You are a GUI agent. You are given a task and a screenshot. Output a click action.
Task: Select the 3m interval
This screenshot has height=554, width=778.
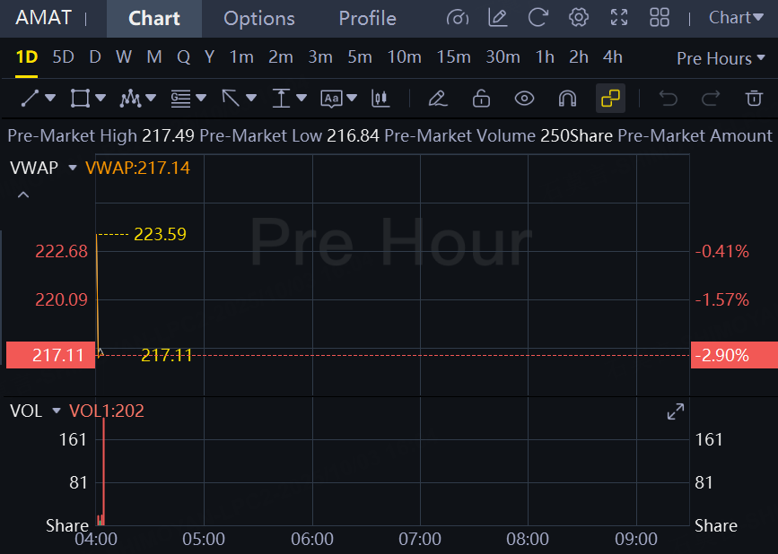point(320,57)
